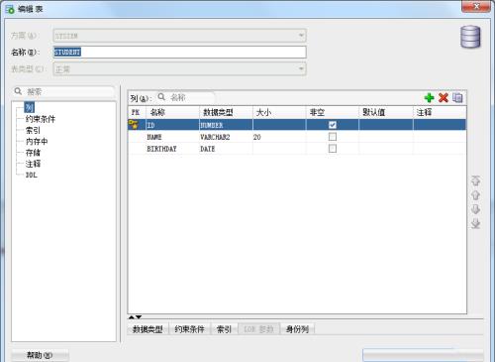The image size is (495, 362).
Task: Move column up one position arrow
Action: 475,195
